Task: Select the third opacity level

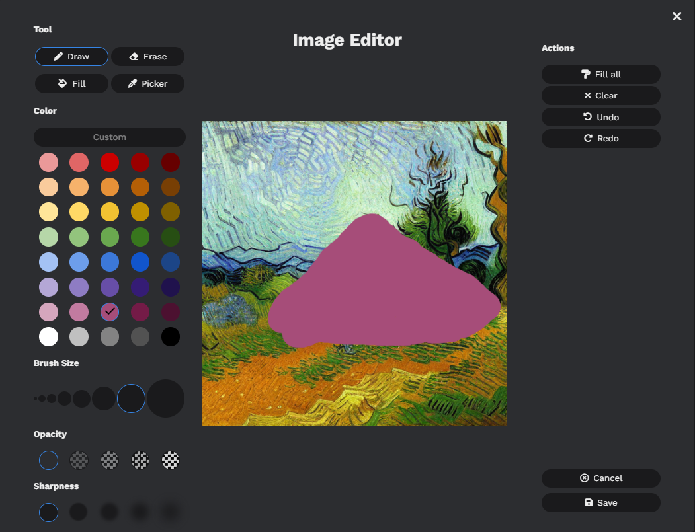Action: point(110,460)
